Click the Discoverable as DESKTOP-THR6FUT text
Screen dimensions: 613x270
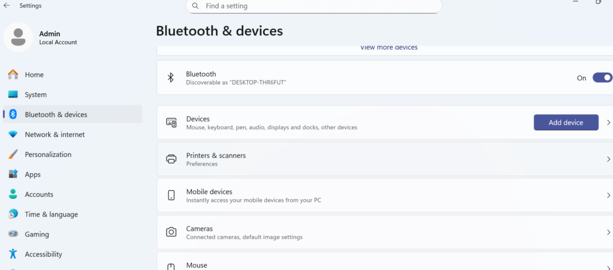pyautogui.click(x=236, y=83)
